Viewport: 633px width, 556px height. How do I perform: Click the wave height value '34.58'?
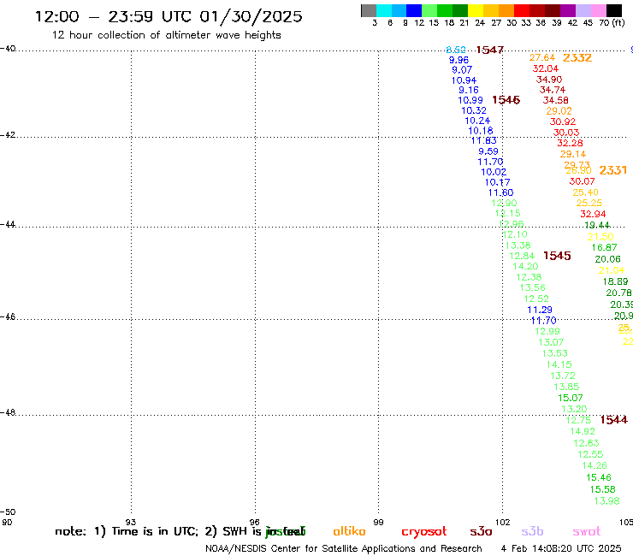click(555, 100)
